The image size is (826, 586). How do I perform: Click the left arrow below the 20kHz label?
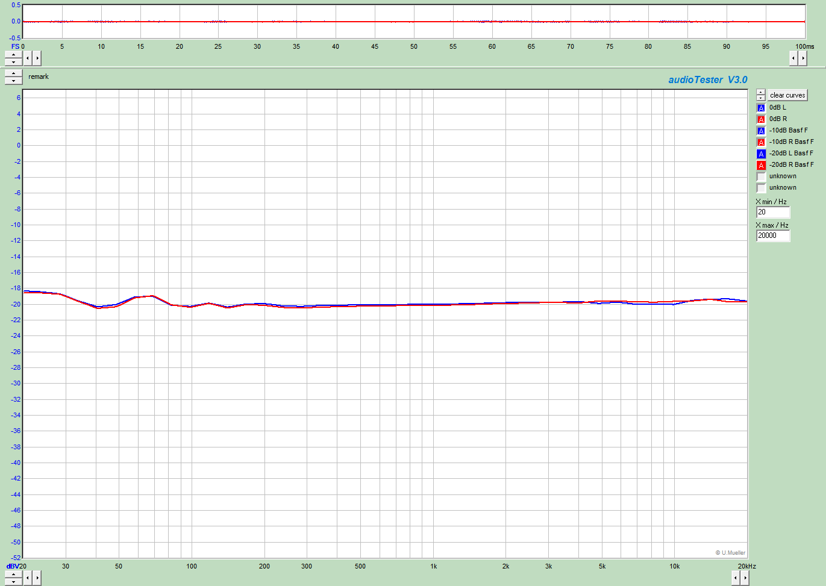(736, 578)
